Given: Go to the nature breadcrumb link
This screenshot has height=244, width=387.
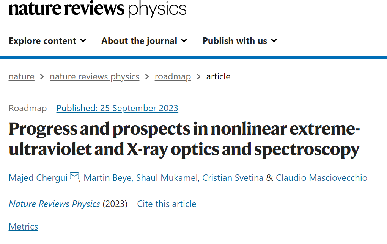Looking at the screenshot, I should pos(22,76).
